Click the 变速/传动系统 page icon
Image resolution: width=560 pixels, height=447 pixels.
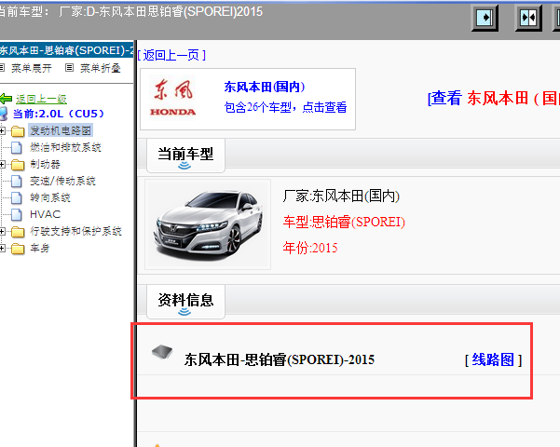(x=17, y=182)
